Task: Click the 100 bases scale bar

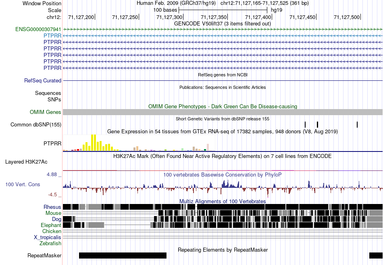Action: pyautogui.click(x=223, y=10)
